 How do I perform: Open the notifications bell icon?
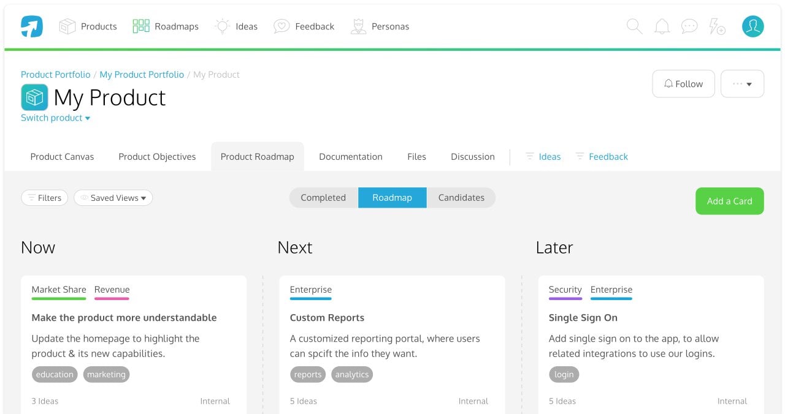[x=662, y=26]
